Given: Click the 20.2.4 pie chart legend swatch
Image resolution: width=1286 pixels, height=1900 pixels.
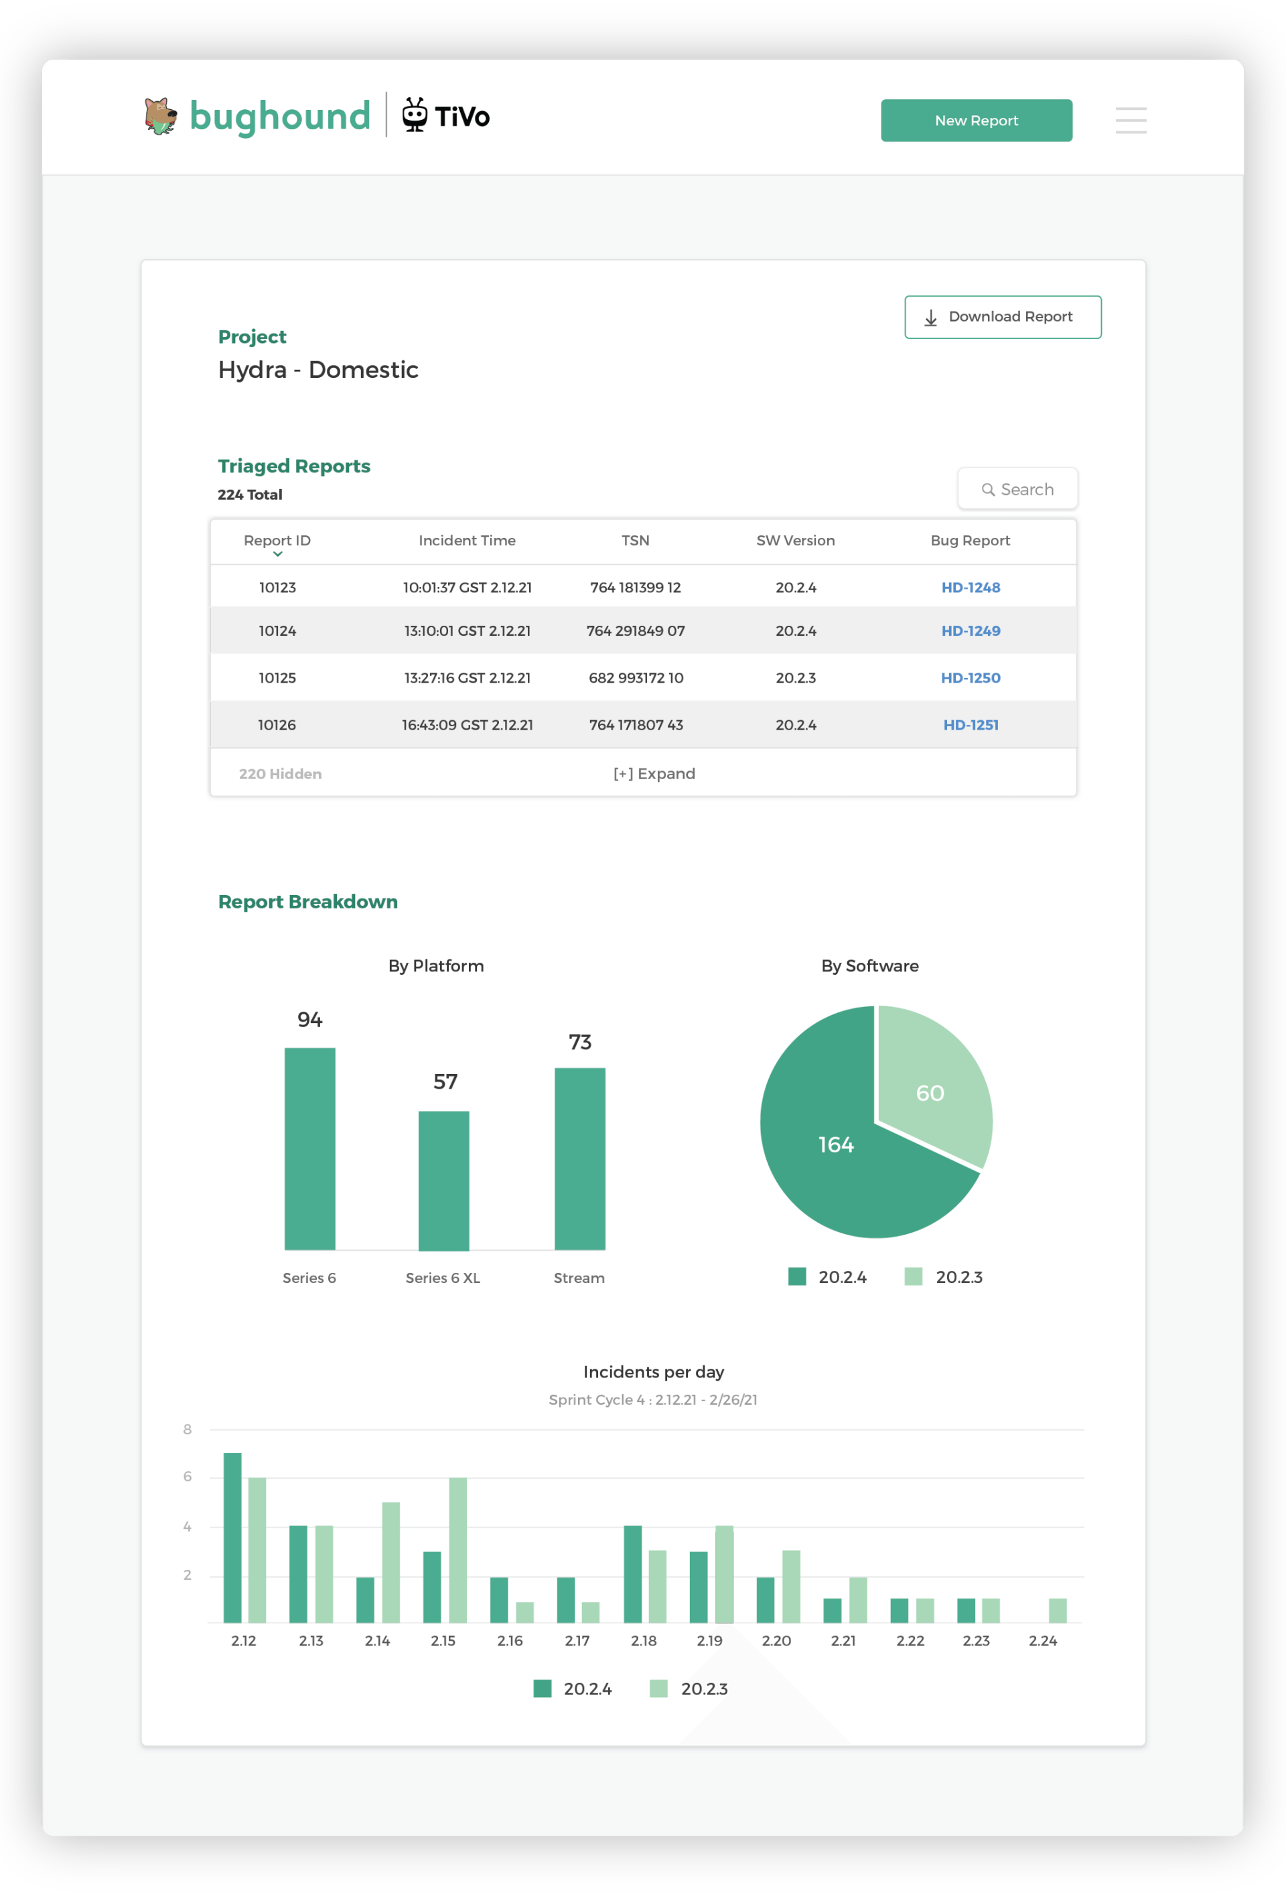Looking at the screenshot, I should [x=796, y=1276].
